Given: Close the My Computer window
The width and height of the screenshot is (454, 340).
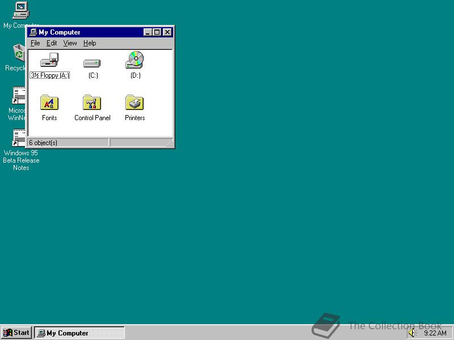Looking at the screenshot, I should (x=167, y=32).
